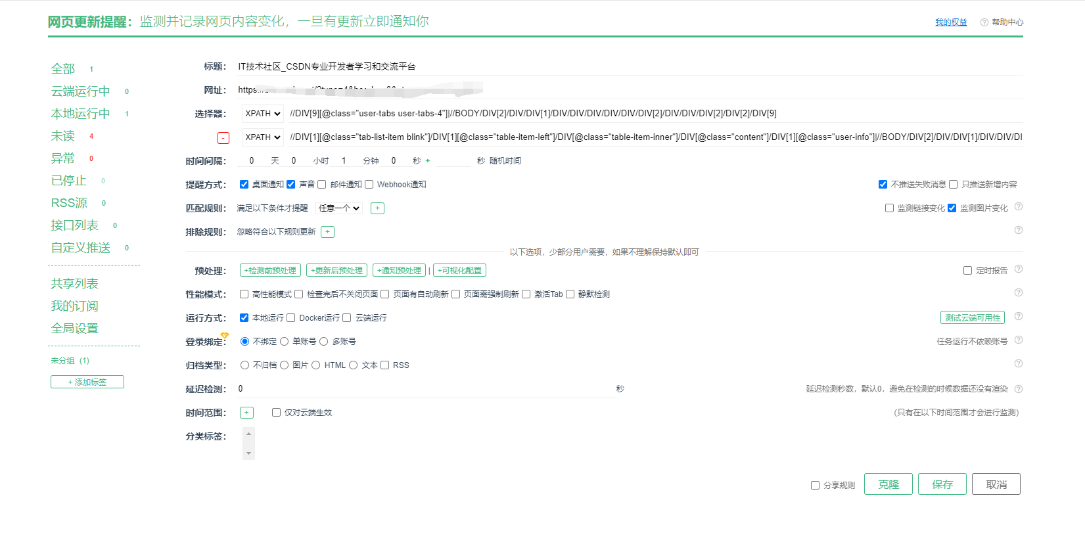
Task: Open RSS源 section
Action: (x=69, y=203)
